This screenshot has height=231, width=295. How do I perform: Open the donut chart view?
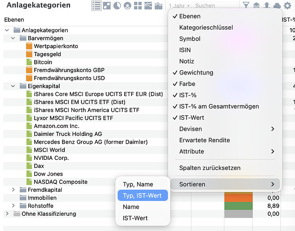coord(127,6)
